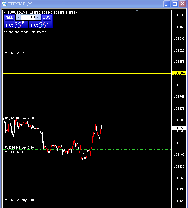Screen dimensions: 188x208
Task: Click the sell price 1.35559 tile
Action: pyautogui.click(x=16, y=24)
